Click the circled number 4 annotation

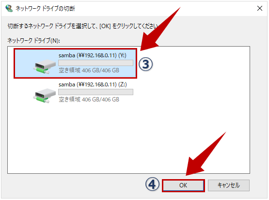pyautogui.click(x=152, y=184)
